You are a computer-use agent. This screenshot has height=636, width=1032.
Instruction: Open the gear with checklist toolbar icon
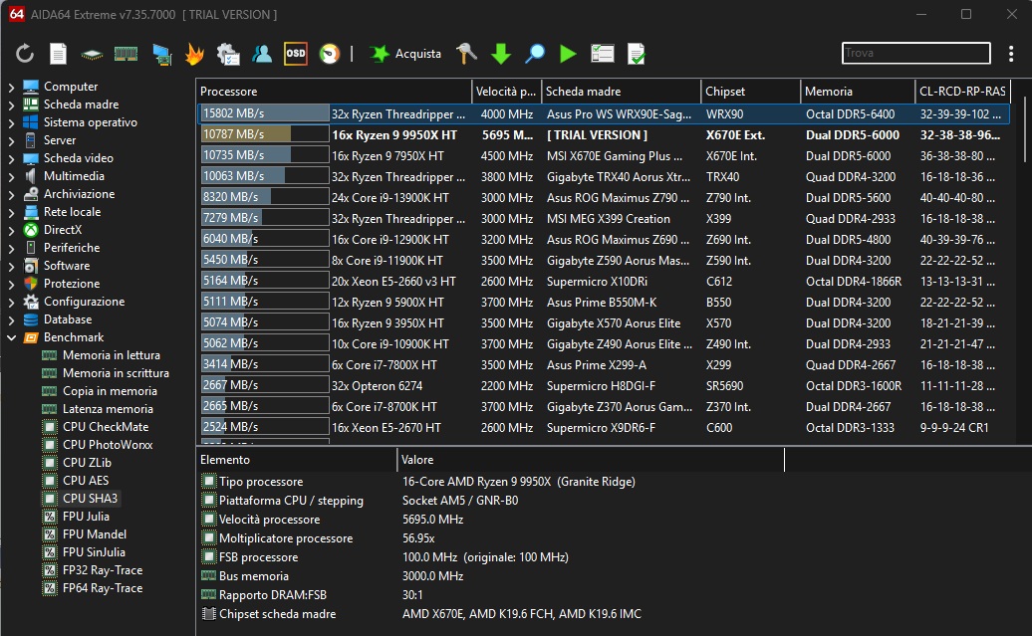(x=228, y=54)
